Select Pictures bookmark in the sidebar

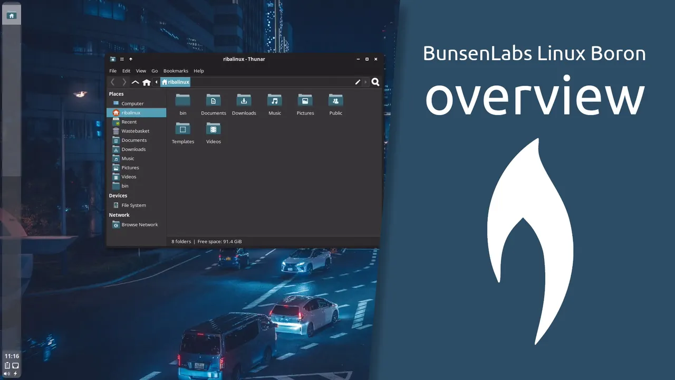pyautogui.click(x=136, y=167)
